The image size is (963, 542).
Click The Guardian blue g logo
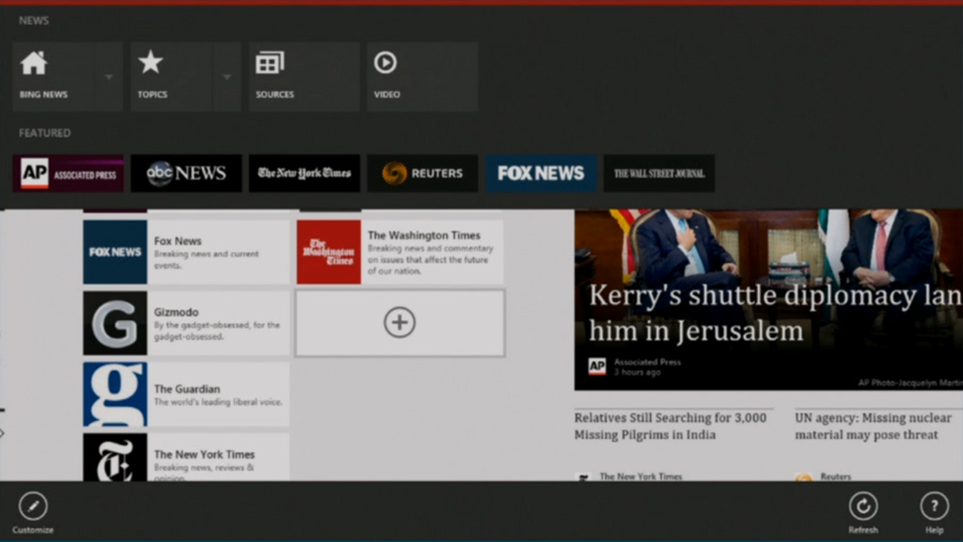(115, 395)
